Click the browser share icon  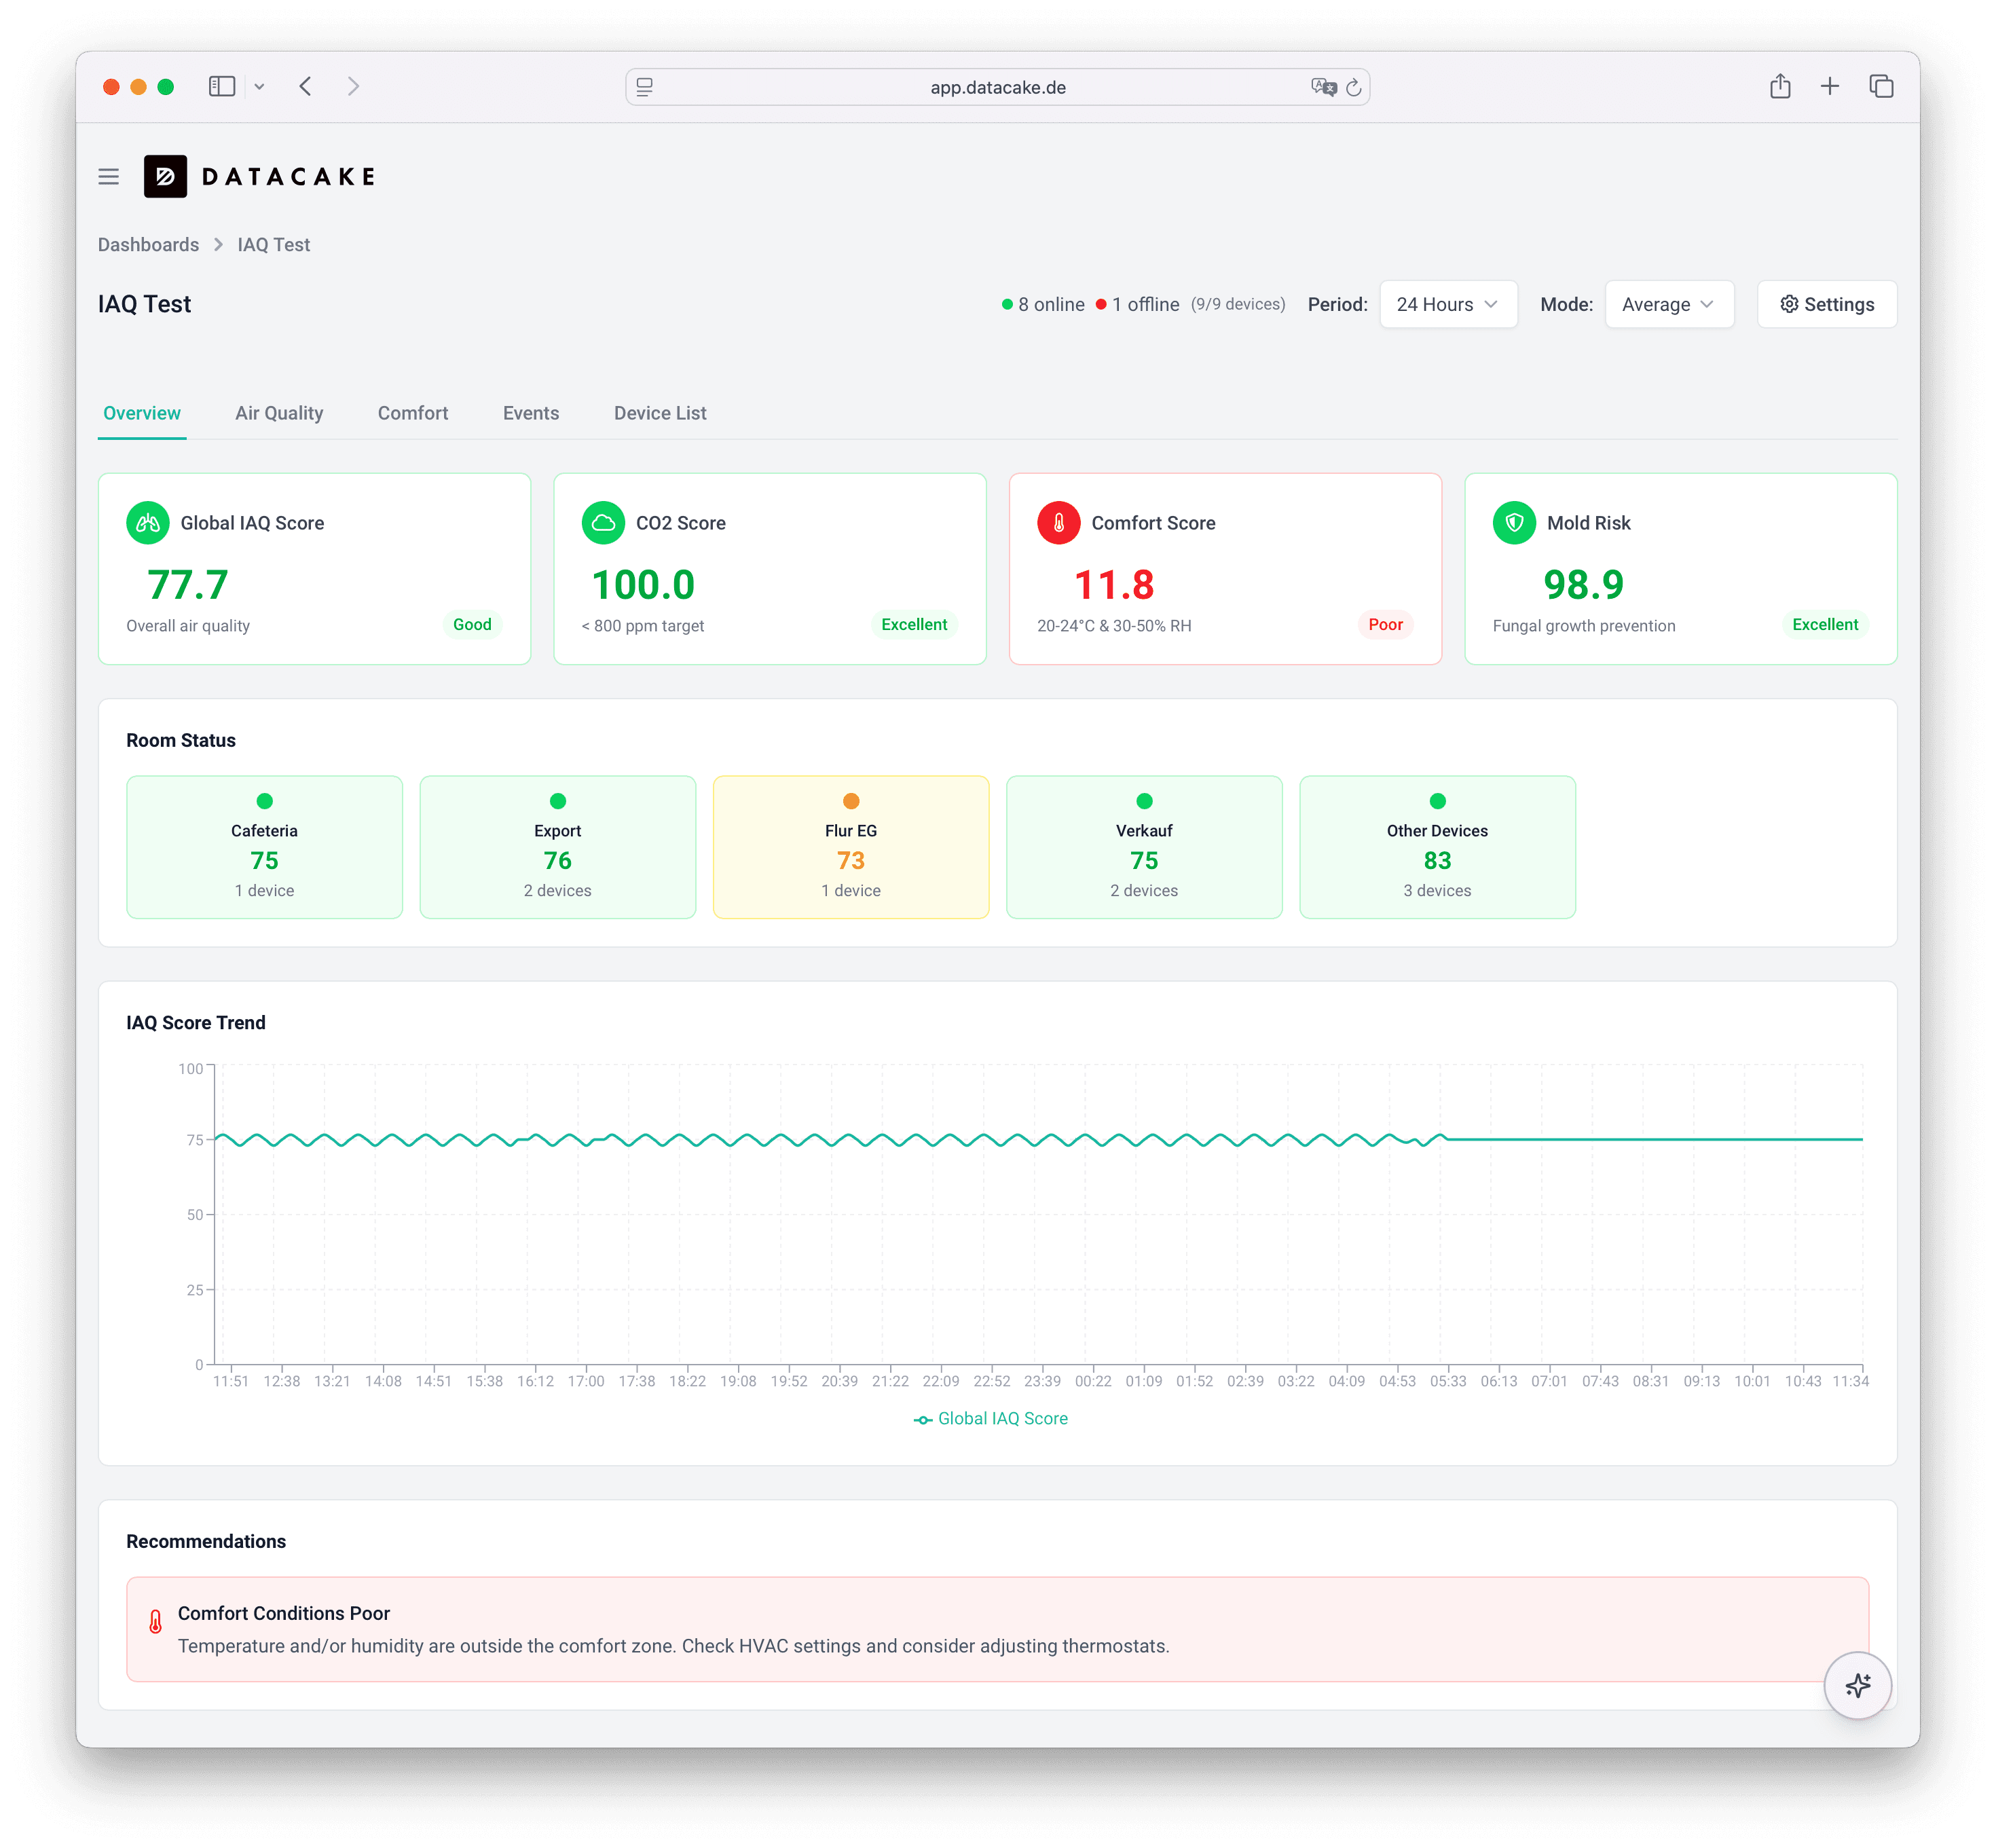point(1780,87)
